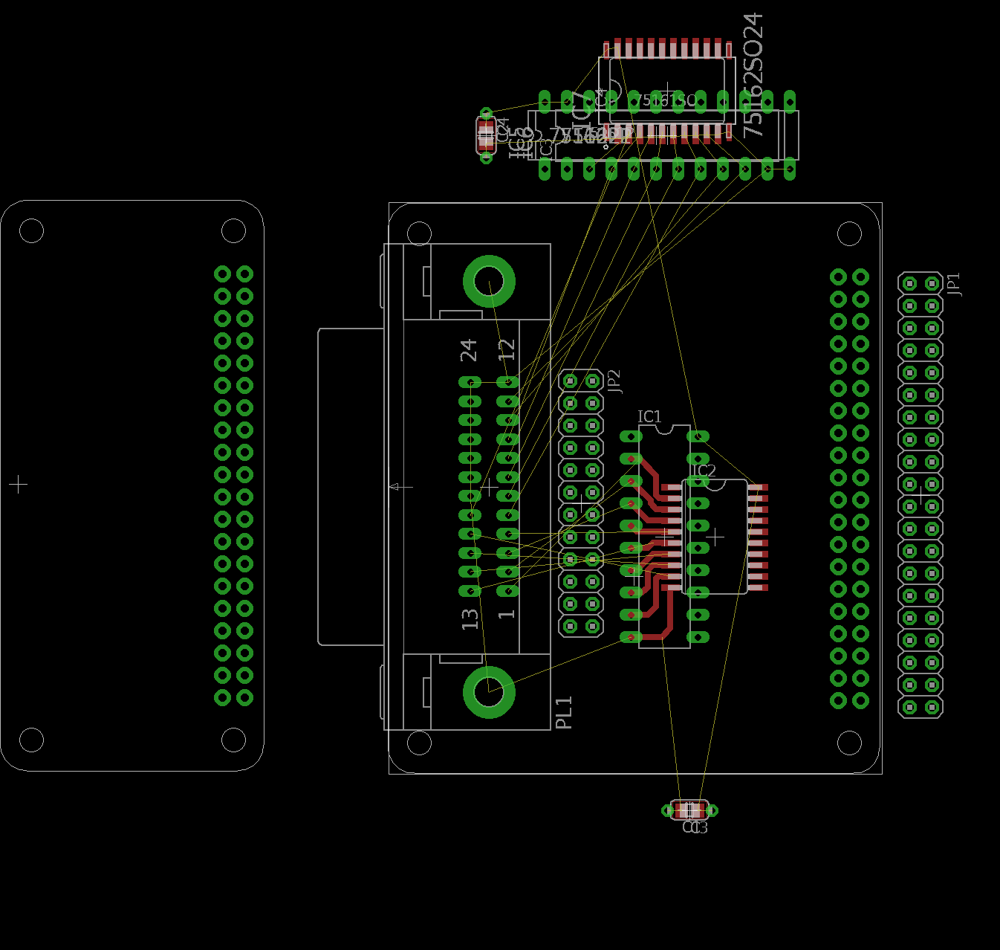This screenshot has width=1000, height=950.
Task: Select the left board's top-left mounting hole
Action: (x=31, y=231)
